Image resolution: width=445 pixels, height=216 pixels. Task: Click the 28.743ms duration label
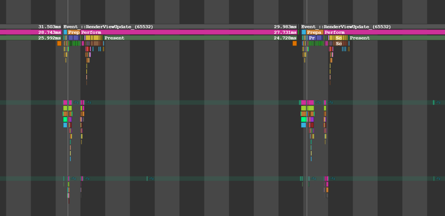point(50,32)
